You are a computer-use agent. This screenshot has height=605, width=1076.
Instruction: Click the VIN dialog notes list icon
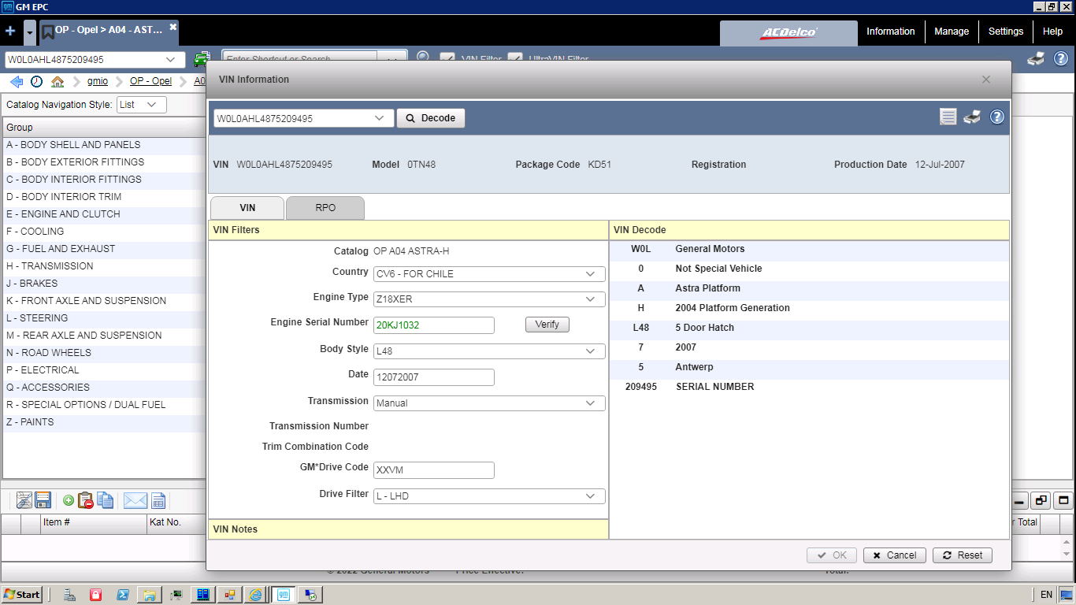[x=948, y=117]
